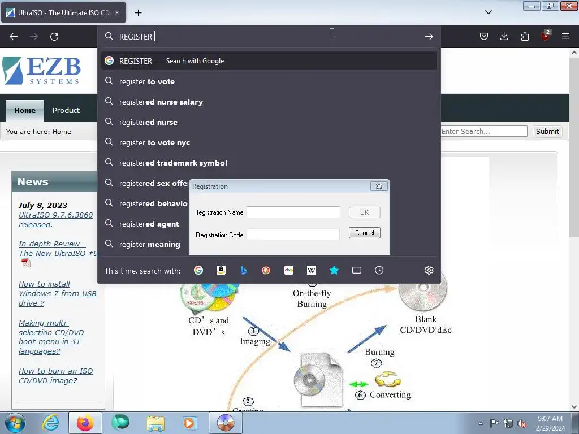
Task: Open 'In-depth Review' news link
Action: 58,249
